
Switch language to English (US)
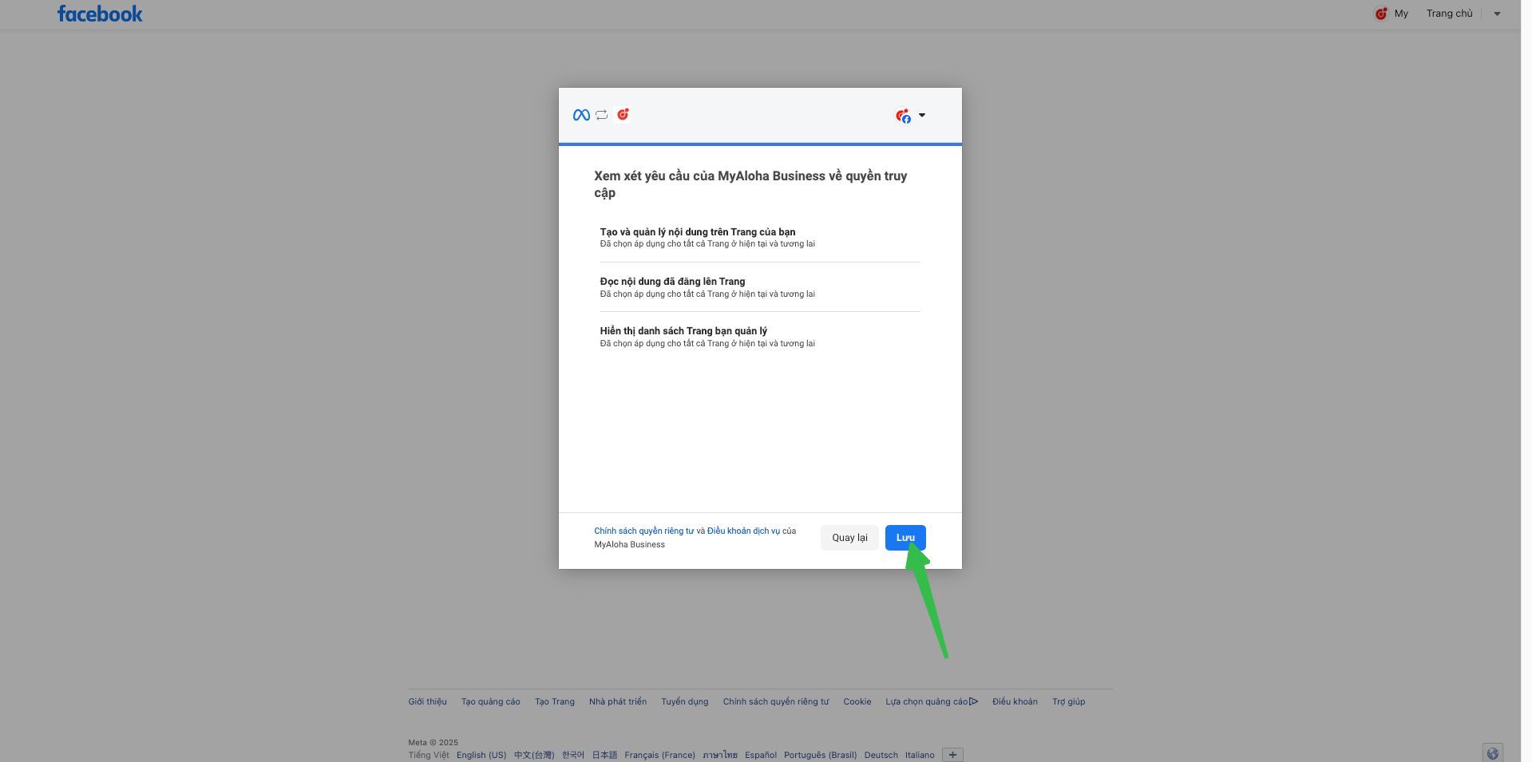[481, 755]
